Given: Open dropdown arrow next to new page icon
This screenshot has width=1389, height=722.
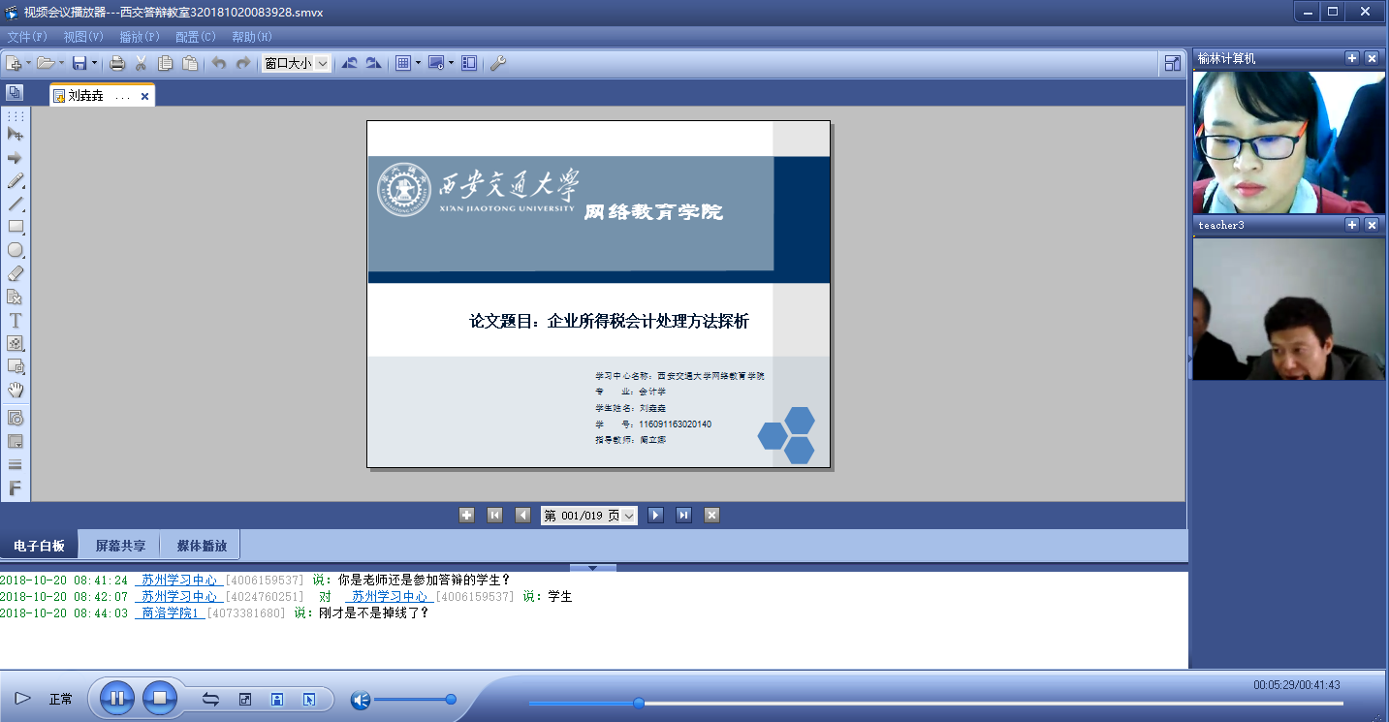Looking at the screenshot, I should point(29,63).
